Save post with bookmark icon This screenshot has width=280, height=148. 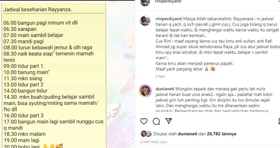pyautogui.click(x=279, y=121)
